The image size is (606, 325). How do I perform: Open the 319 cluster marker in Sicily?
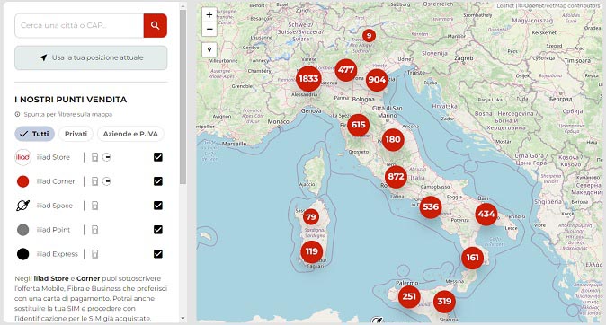pyautogui.click(x=444, y=302)
